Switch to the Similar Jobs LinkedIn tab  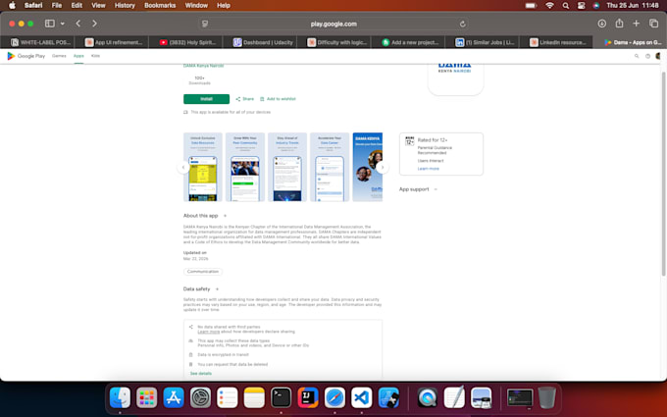coord(485,42)
